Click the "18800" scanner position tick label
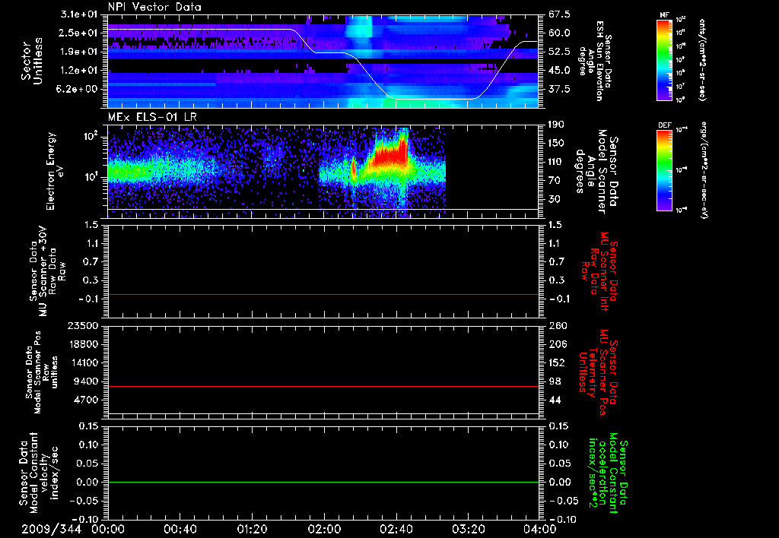The width and height of the screenshot is (779, 538). (x=84, y=344)
